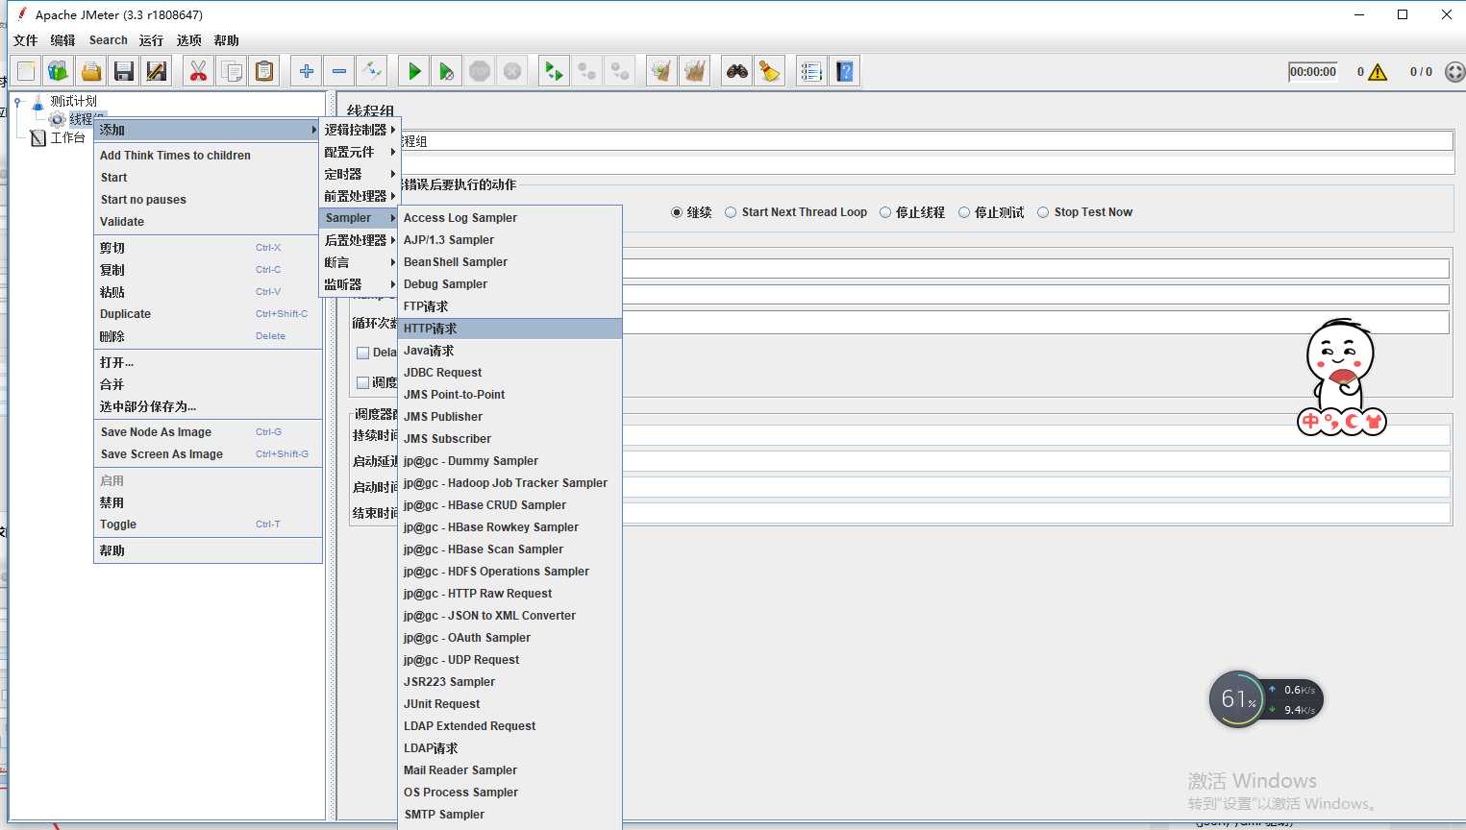Click the Help question mark toolbar icon
This screenshot has height=830, width=1466.
pos(845,71)
